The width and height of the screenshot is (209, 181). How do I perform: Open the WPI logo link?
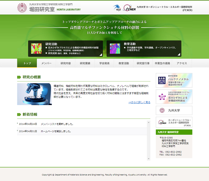pos(117,8)
